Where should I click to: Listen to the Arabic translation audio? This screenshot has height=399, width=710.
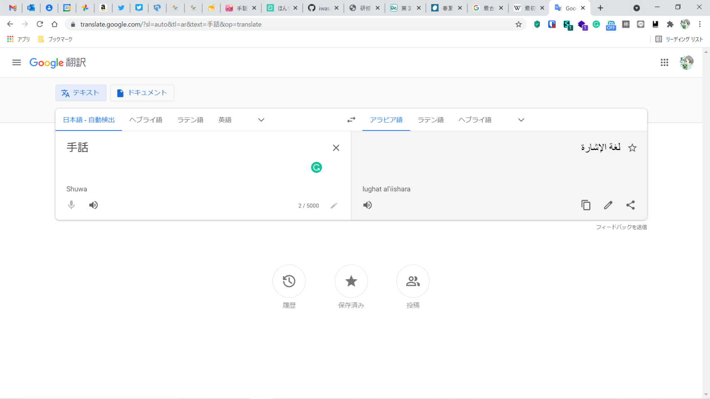(367, 205)
